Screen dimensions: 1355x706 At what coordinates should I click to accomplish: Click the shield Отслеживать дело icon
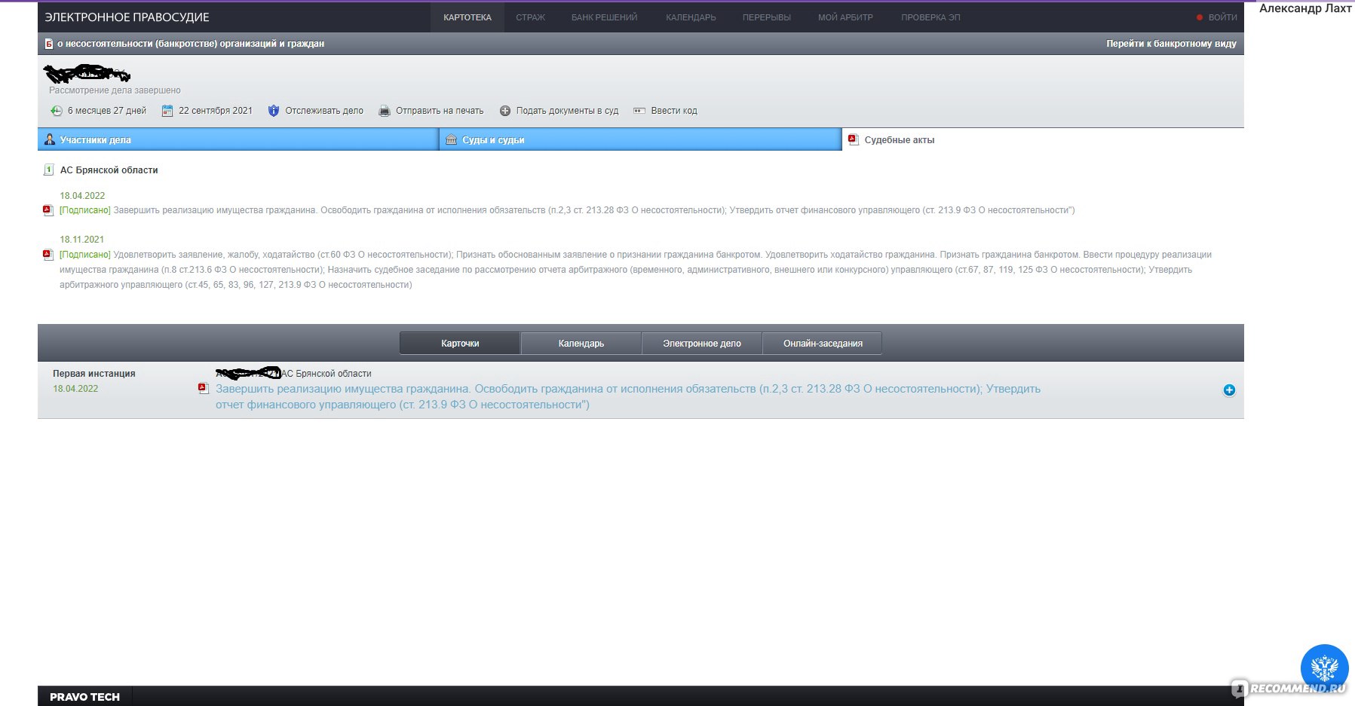274,111
